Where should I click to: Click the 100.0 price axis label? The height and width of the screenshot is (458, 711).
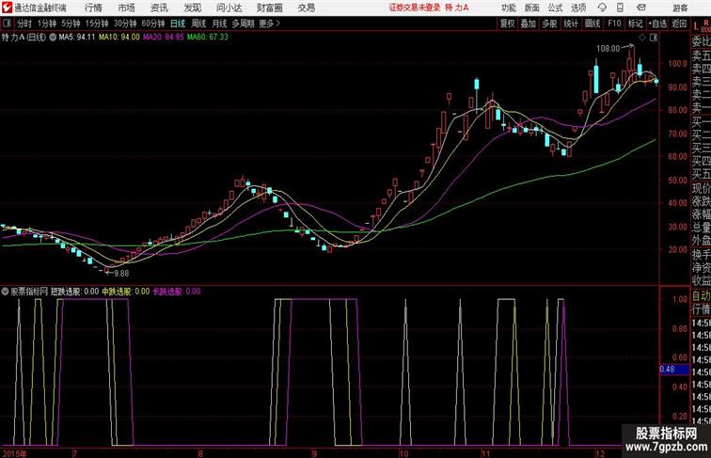point(677,64)
